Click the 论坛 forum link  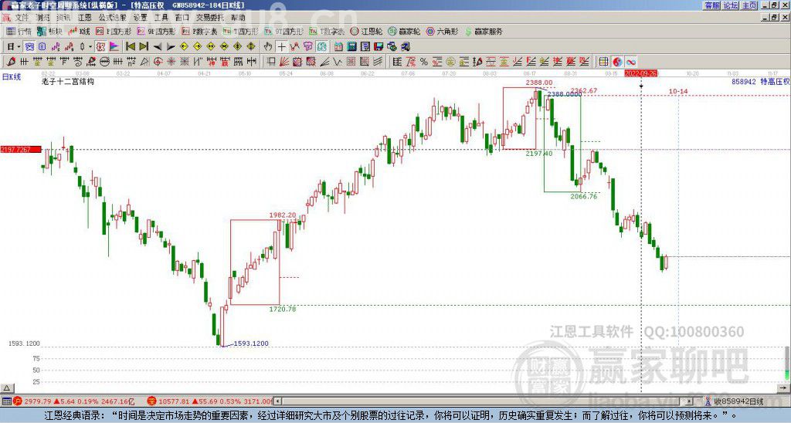730,5
